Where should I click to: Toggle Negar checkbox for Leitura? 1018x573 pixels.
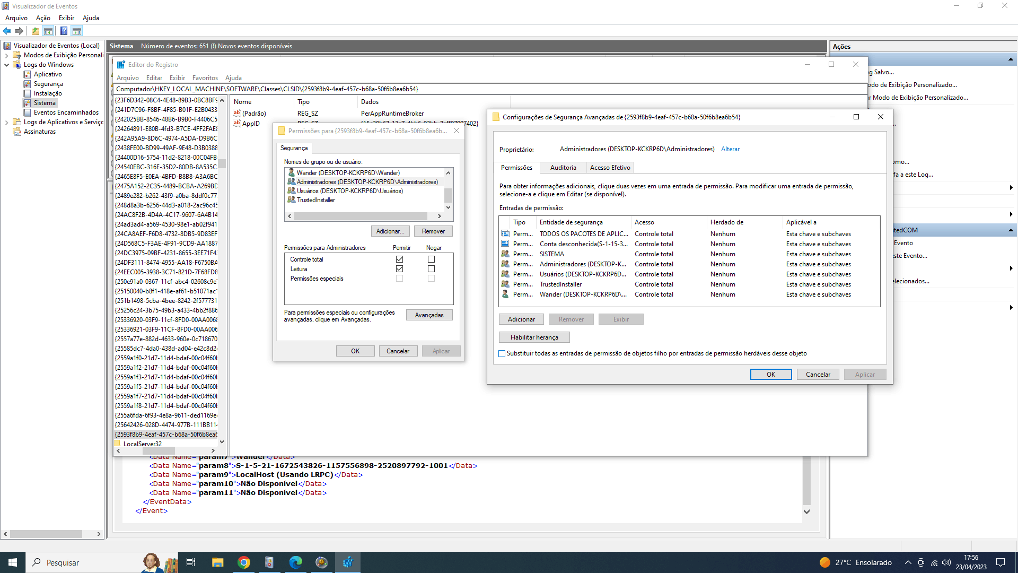pyautogui.click(x=431, y=269)
